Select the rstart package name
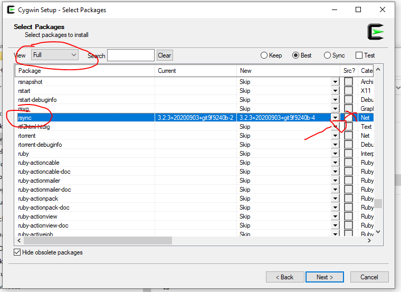 tap(24, 91)
